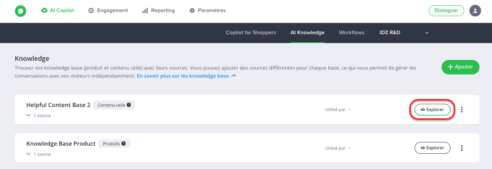Click the Dialoguer button
This screenshot has width=492, height=169.
tap(446, 11)
